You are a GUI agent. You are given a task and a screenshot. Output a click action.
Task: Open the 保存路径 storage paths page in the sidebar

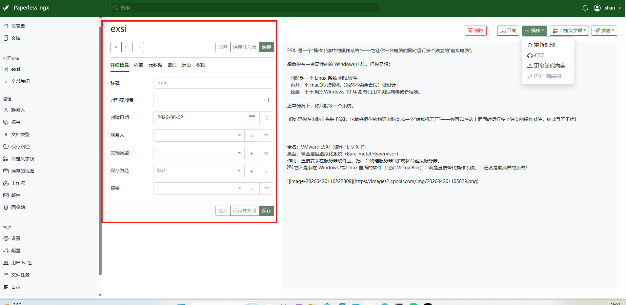[x=17, y=147]
